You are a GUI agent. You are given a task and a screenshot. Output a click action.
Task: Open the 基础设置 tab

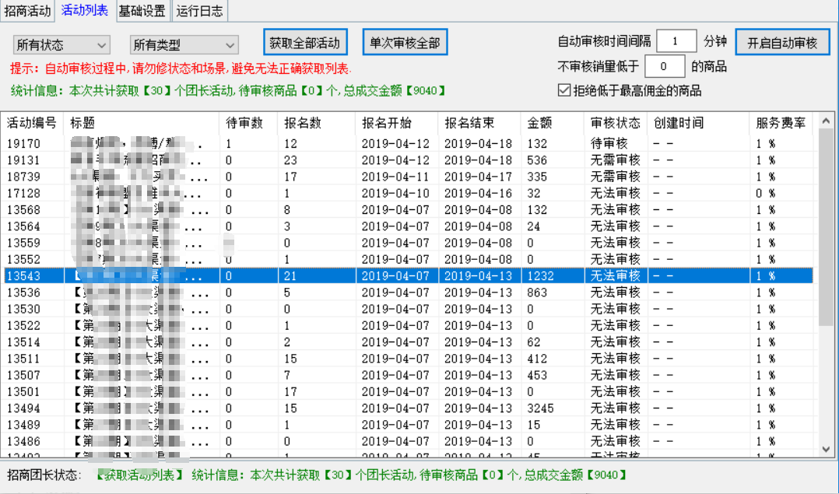pyautogui.click(x=142, y=11)
